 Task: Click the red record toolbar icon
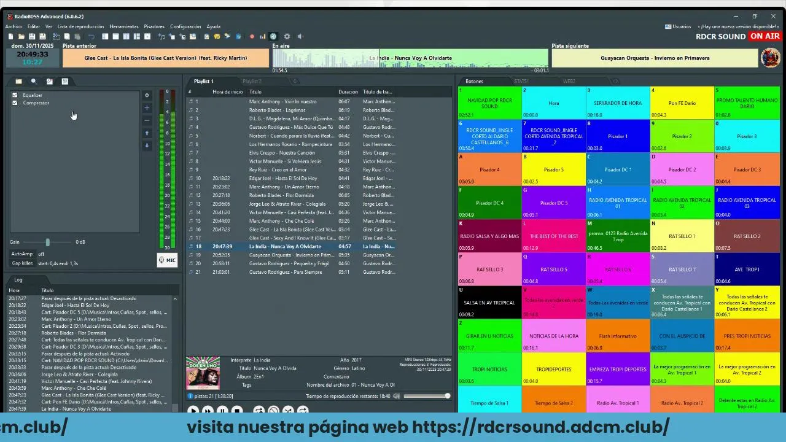point(252,36)
